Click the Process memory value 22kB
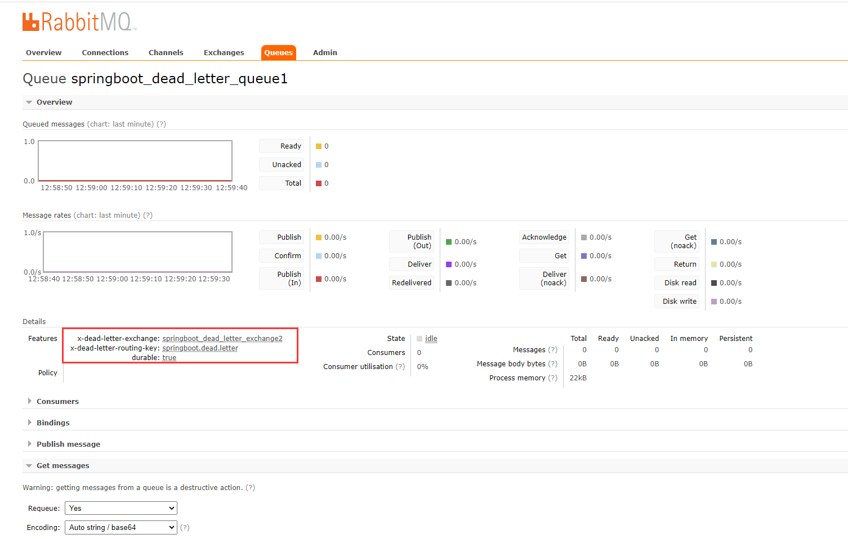848x539 pixels. [x=578, y=378]
